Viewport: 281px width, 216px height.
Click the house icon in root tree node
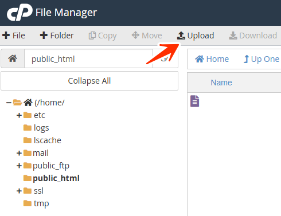point(28,103)
